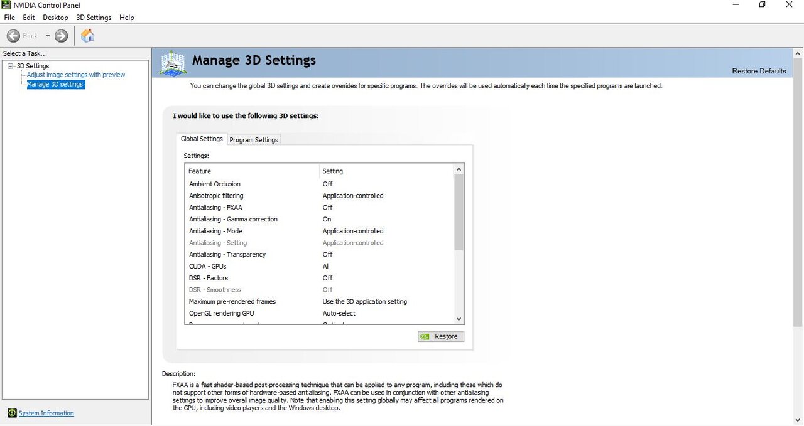Viewport: 804px width, 426px height.
Task: Click the Manage 3D Settings header icon
Action: (173, 63)
